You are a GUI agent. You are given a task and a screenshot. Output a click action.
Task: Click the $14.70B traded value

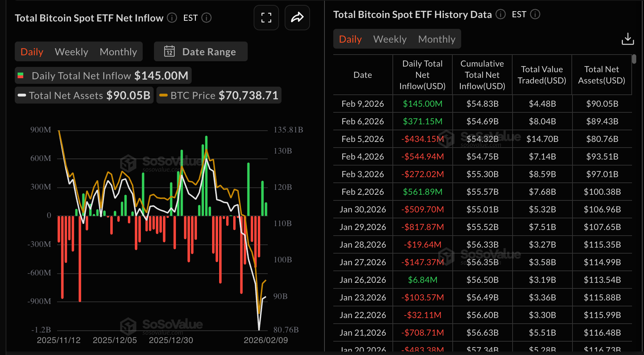click(x=543, y=139)
